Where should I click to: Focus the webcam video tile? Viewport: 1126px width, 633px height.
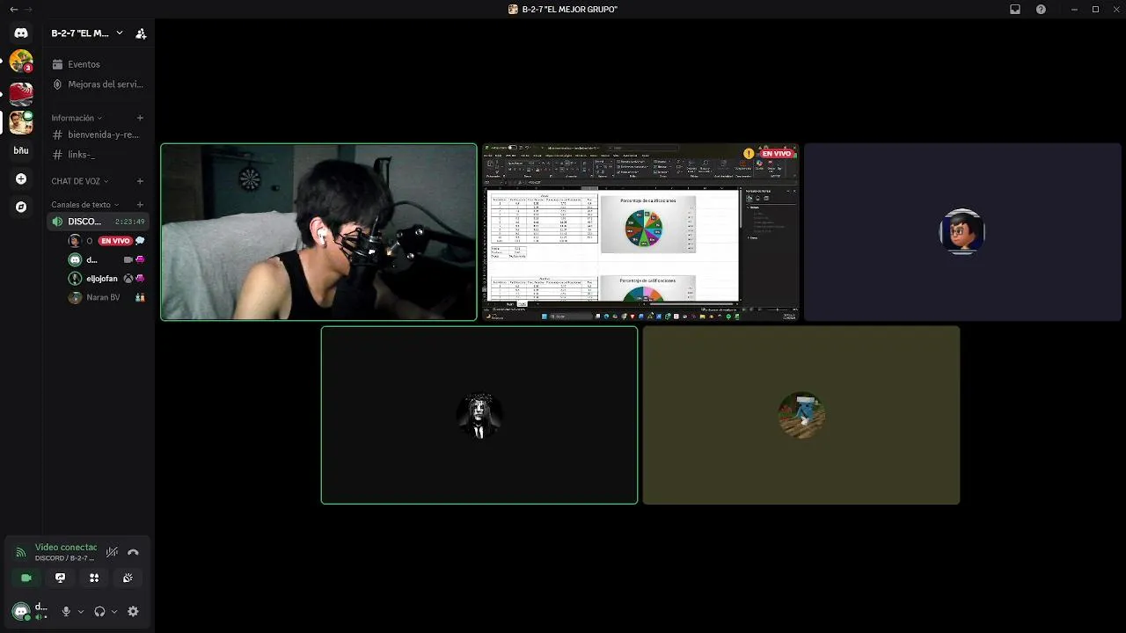(318, 232)
